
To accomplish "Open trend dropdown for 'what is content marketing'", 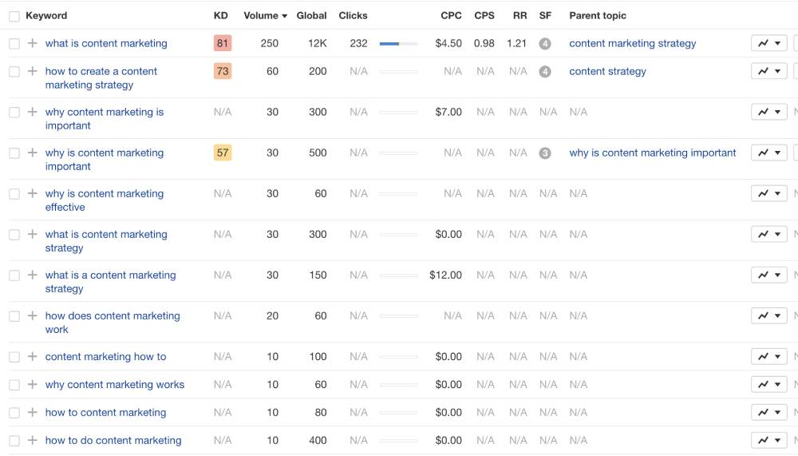I will [769, 44].
